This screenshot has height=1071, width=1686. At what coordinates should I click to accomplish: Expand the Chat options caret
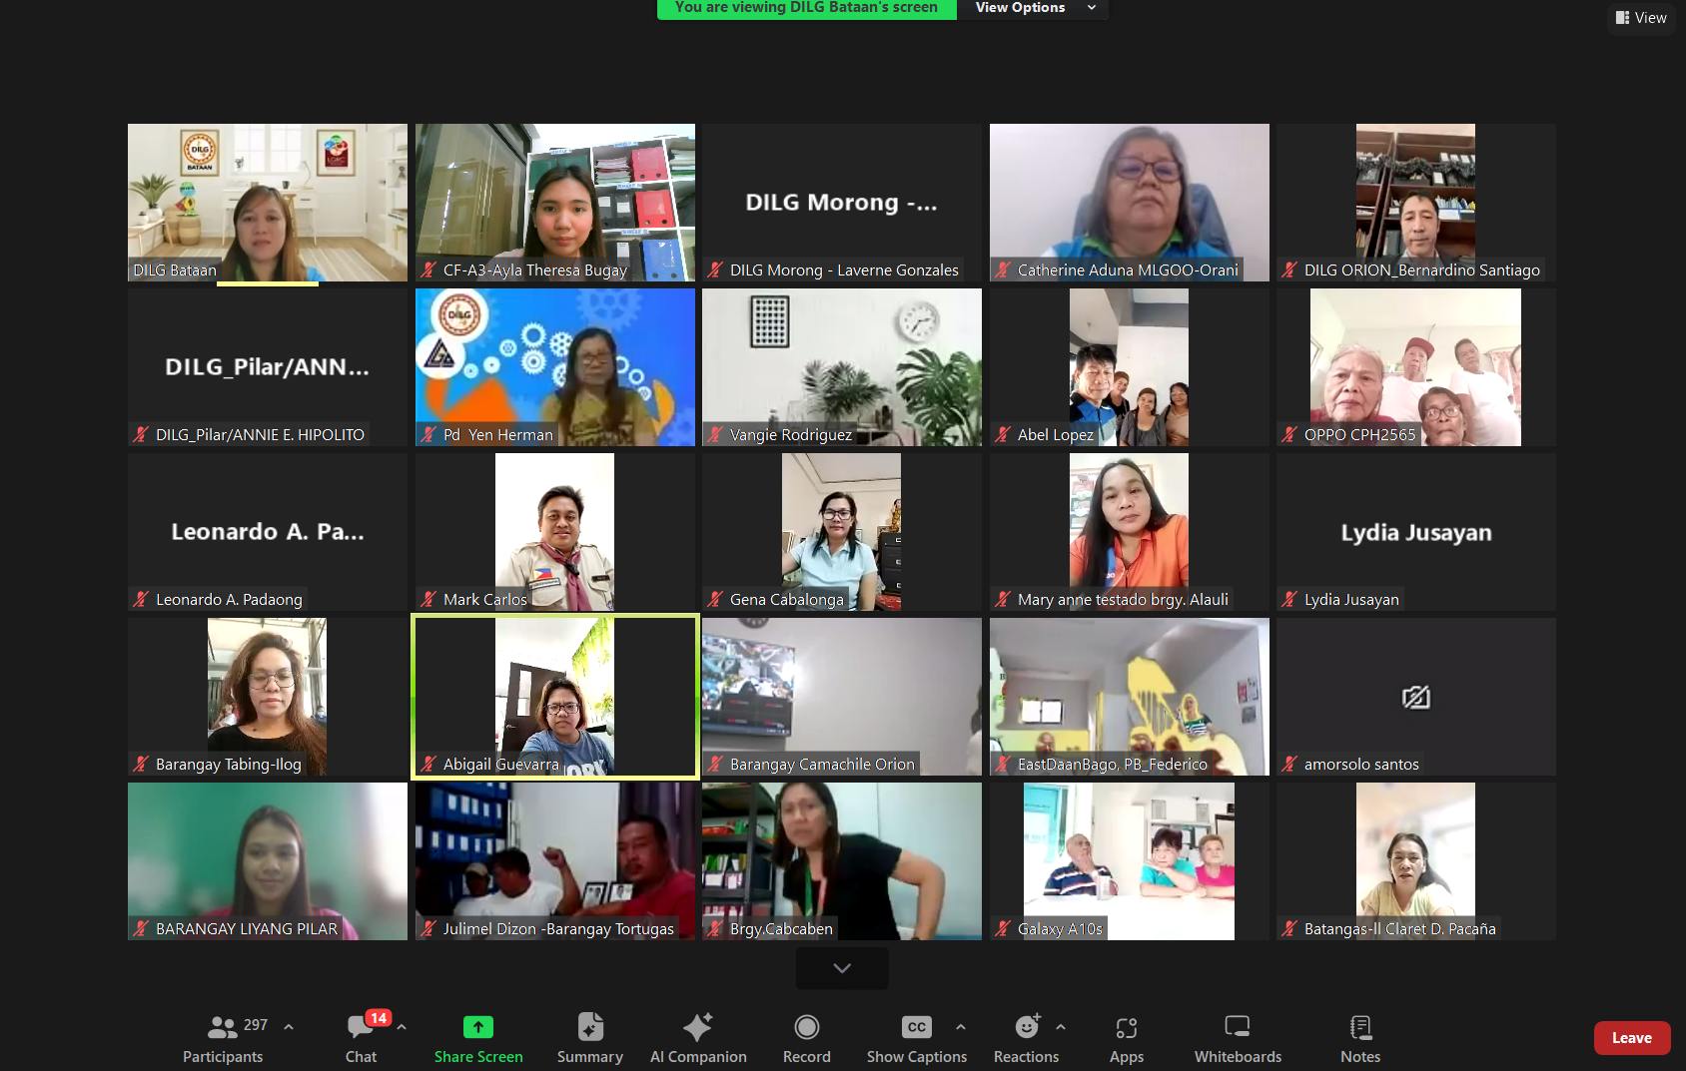tap(402, 1026)
